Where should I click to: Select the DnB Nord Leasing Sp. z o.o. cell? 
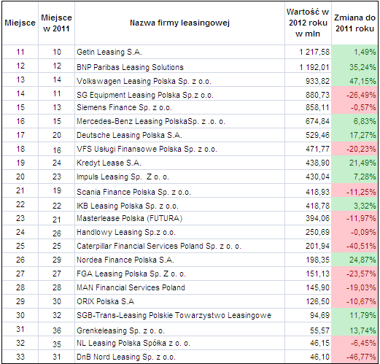179,357
